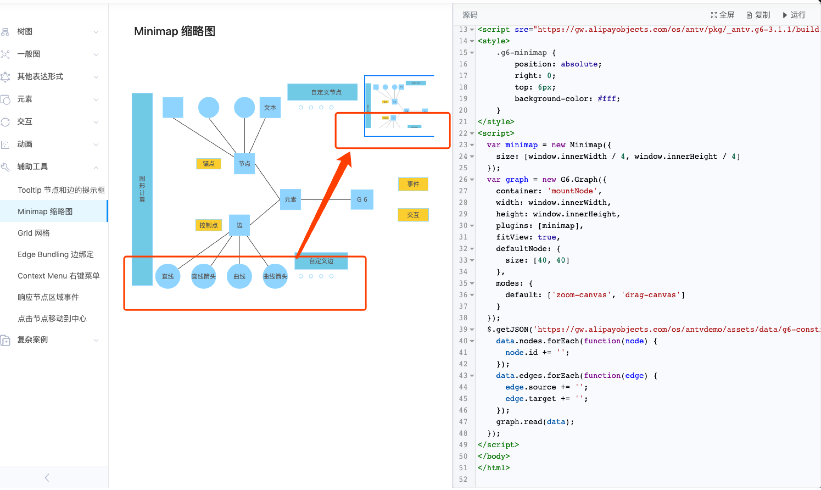Click the 辅助工具 wrench icon

tap(5, 167)
